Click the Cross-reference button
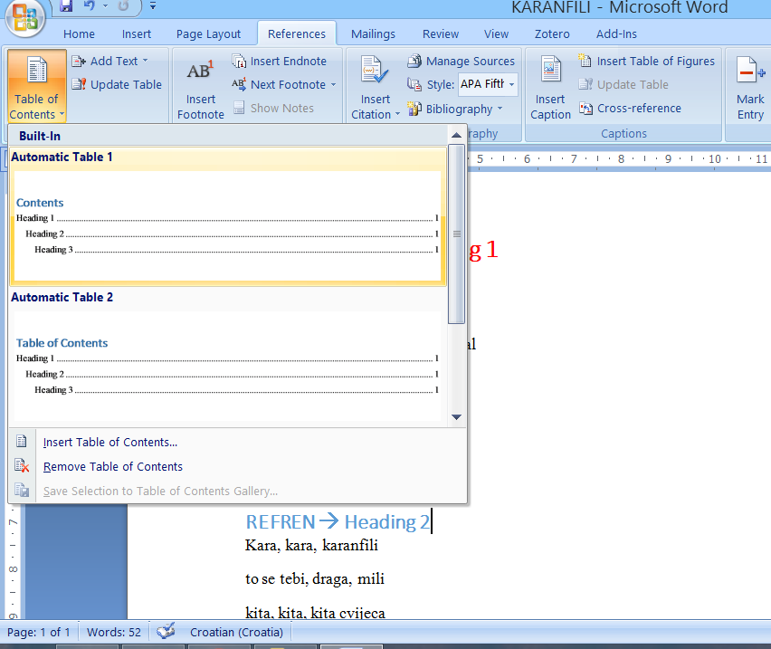This screenshot has height=649, width=771. pyautogui.click(x=630, y=109)
